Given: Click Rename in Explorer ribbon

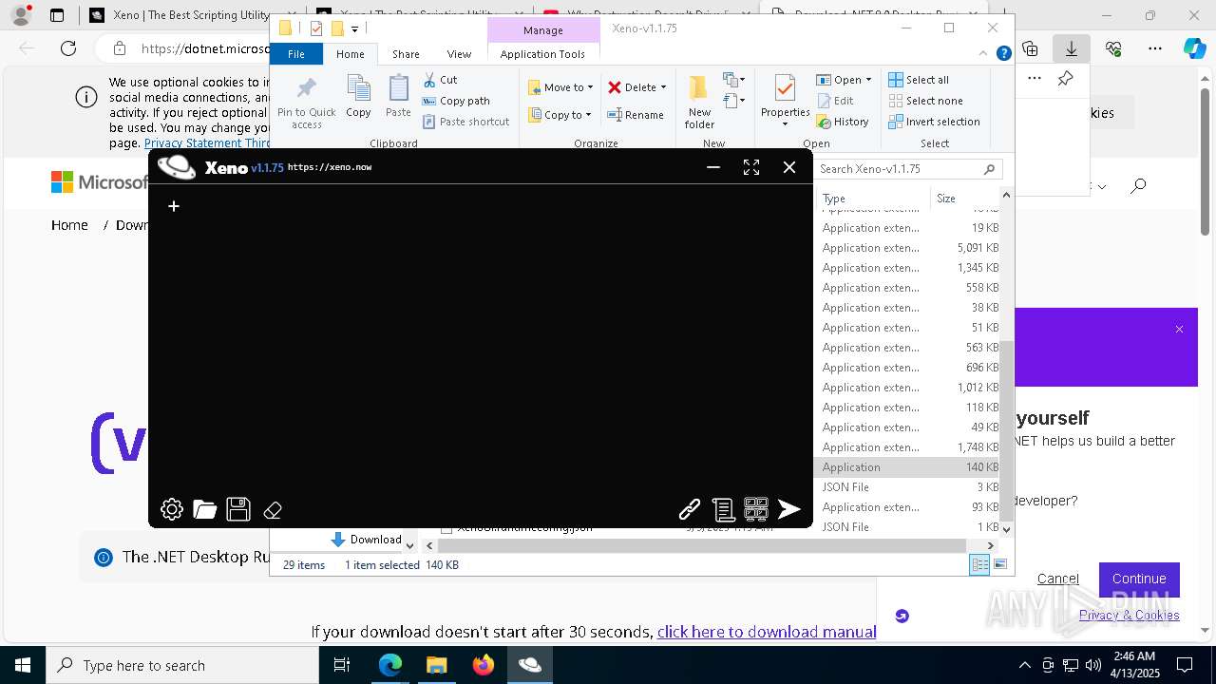Looking at the screenshot, I should click(x=636, y=115).
